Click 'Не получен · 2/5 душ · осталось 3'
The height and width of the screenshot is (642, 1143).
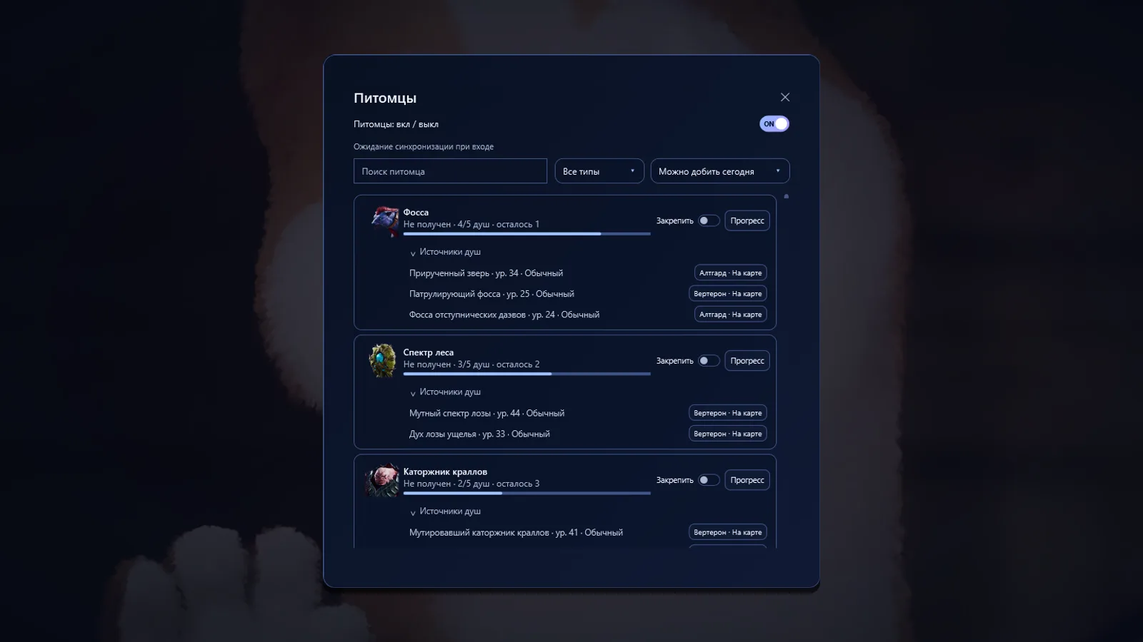(x=471, y=484)
